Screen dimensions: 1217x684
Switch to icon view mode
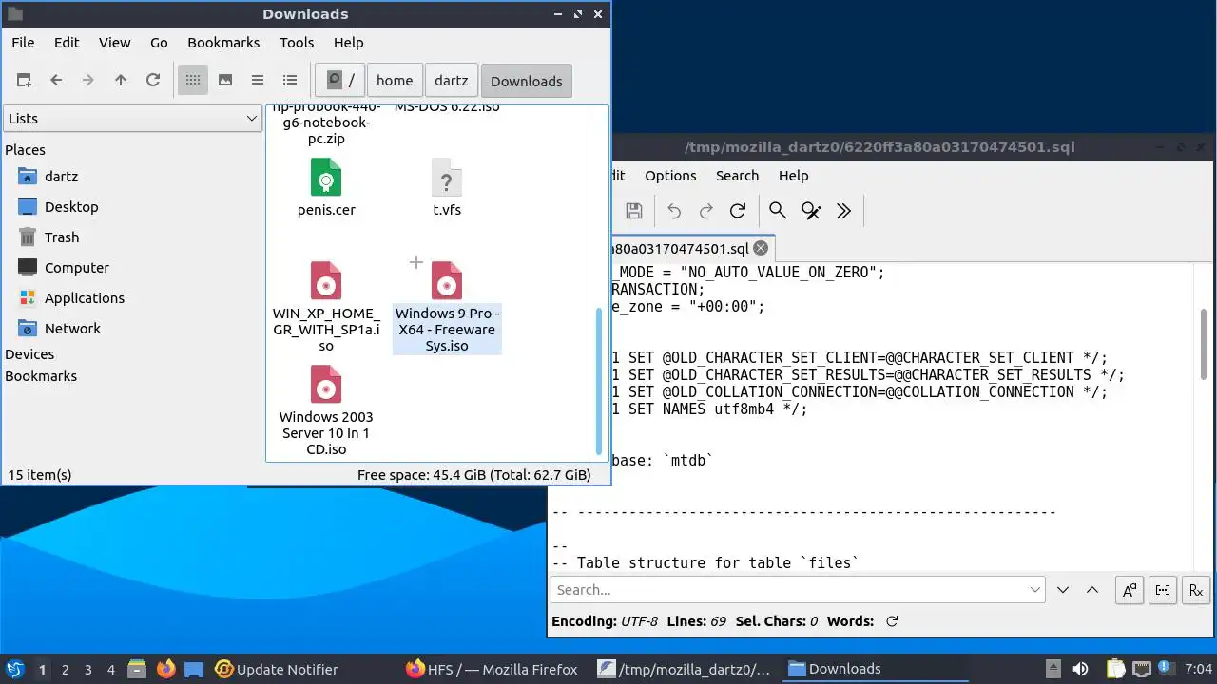point(193,81)
